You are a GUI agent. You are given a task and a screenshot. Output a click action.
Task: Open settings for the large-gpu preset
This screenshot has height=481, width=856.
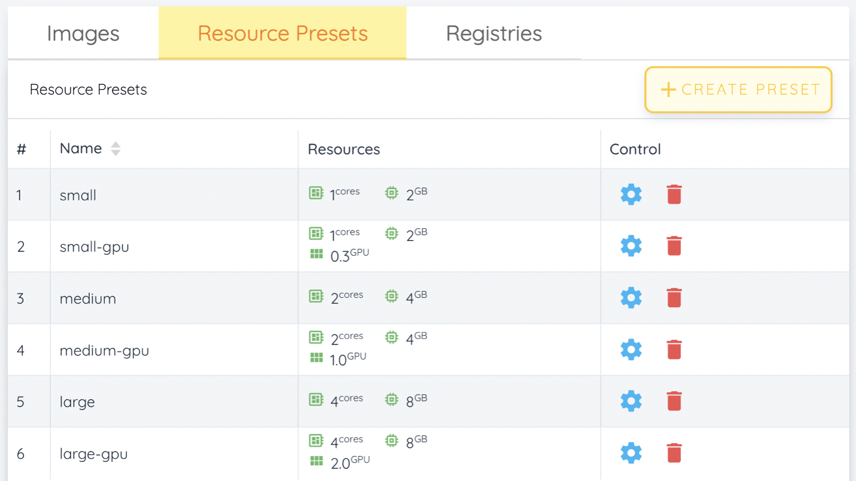631,453
